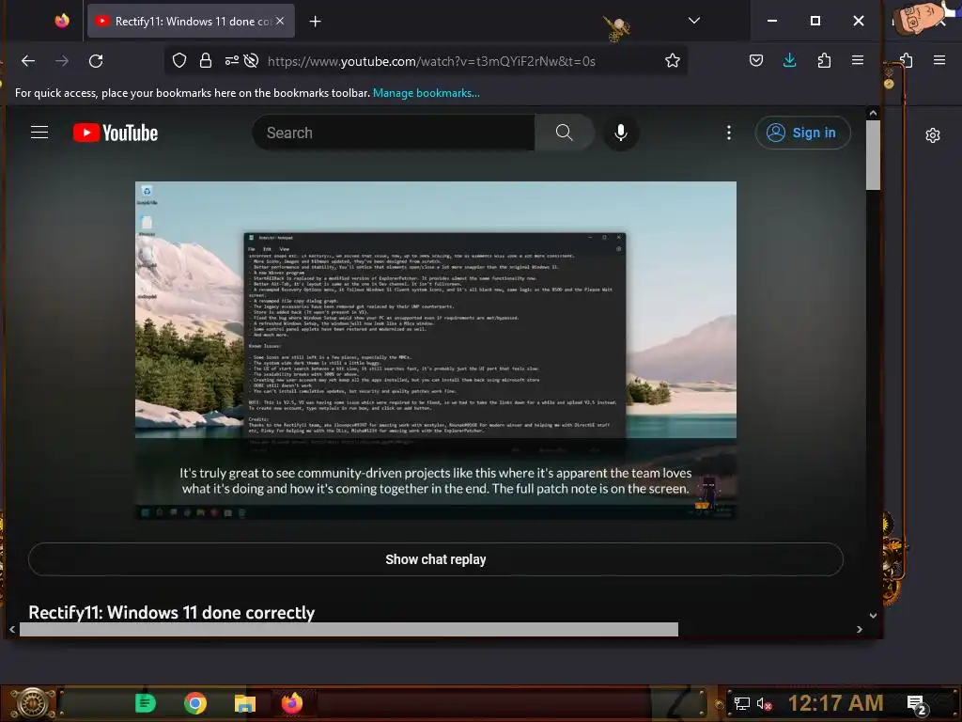Click the Firefox forward arrow
962x722 pixels.
click(x=62, y=61)
